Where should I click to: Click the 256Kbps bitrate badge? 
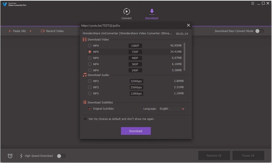136,87
